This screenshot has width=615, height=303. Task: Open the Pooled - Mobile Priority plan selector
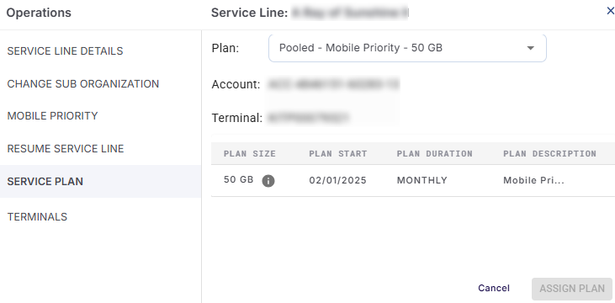407,48
